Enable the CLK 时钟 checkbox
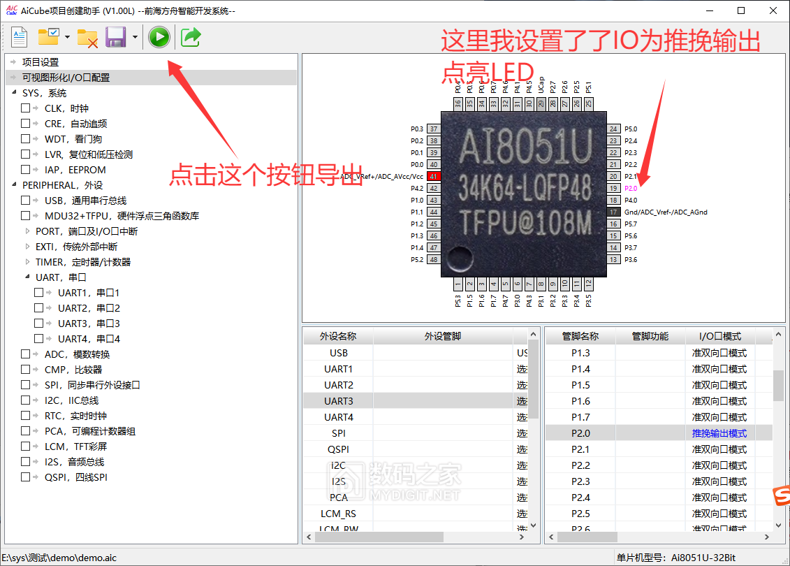790x566 pixels. pyautogui.click(x=25, y=108)
